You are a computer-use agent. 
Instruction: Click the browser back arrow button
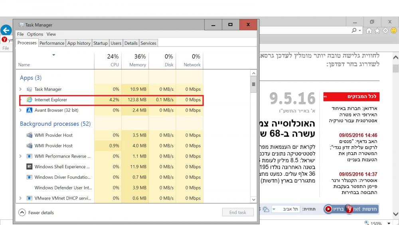[x=6, y=30]
